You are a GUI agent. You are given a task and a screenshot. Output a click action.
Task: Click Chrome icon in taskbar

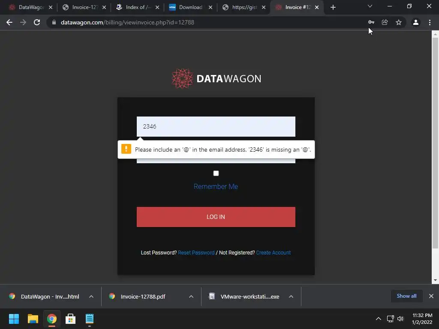51,319
